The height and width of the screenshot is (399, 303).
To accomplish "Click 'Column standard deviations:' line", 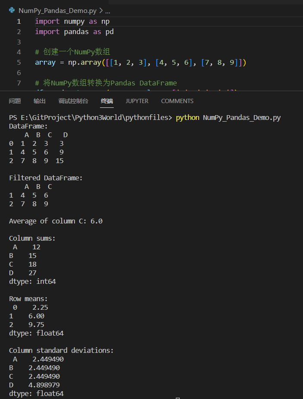I will pyautogui.click(x=61, y=350).
